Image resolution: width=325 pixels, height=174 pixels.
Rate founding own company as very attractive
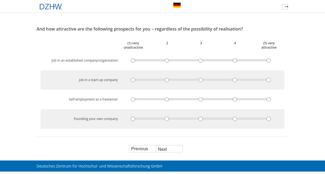268,119
